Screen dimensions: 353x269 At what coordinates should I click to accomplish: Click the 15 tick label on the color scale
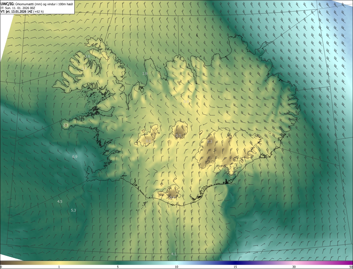235,267
